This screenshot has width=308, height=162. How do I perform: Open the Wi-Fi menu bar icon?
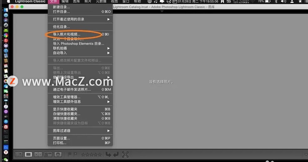tap(253, 2)
